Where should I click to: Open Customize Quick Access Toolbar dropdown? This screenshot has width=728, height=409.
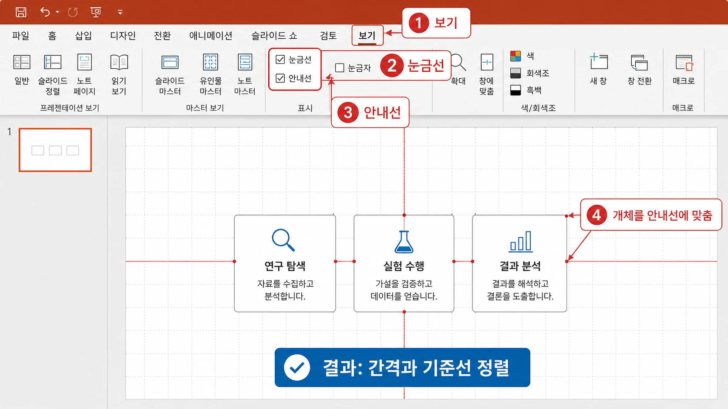pyautogui.click(x=120, y=12)
